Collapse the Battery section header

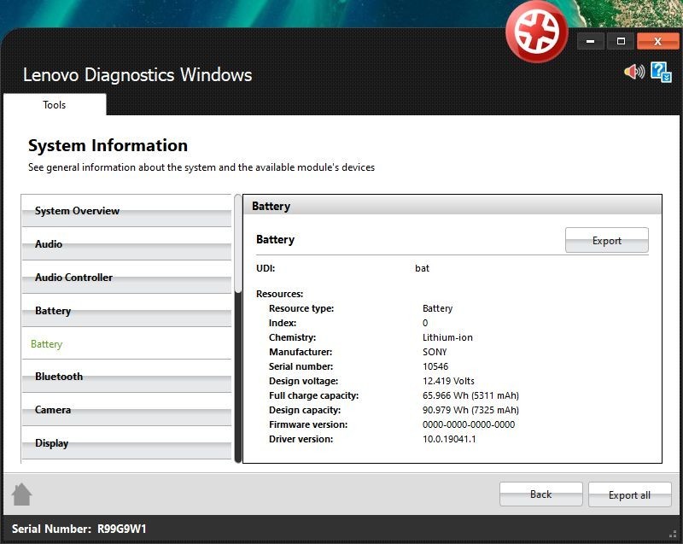click(x=126, y=311)
